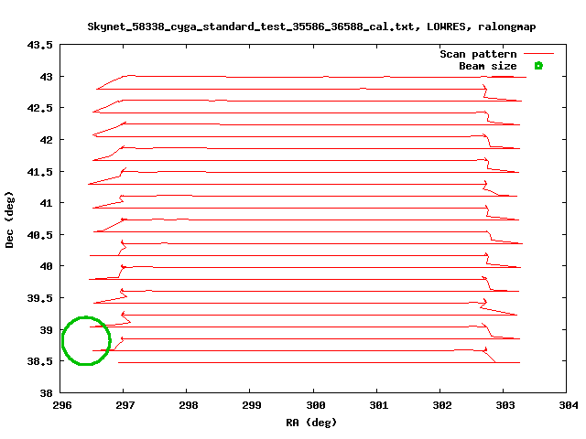Click the 38 y-axis tick label

[46, 393]
